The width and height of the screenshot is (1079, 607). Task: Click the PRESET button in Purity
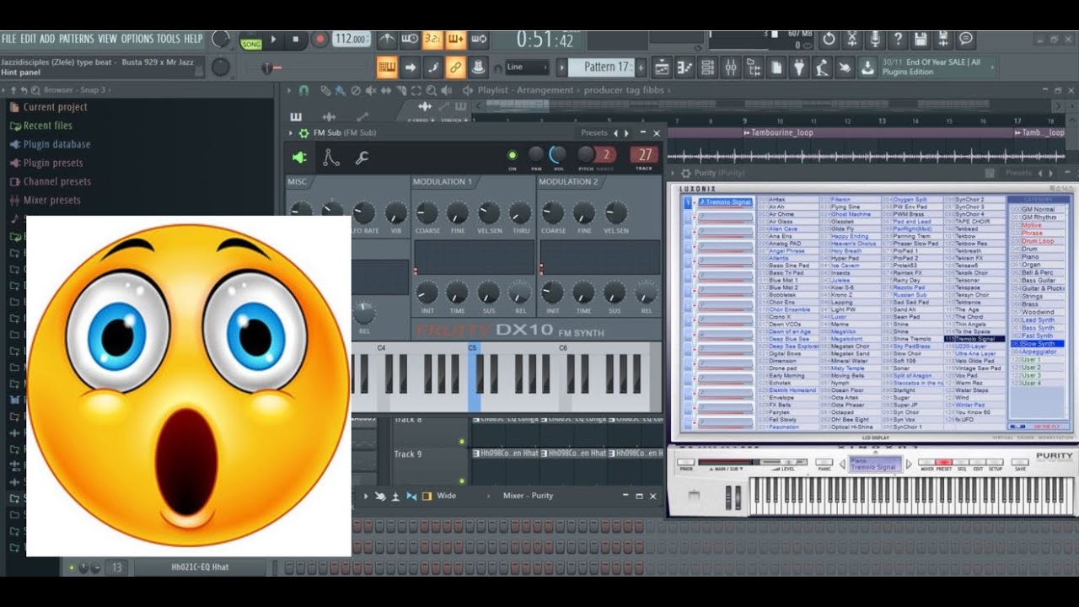tap(943, 463)
